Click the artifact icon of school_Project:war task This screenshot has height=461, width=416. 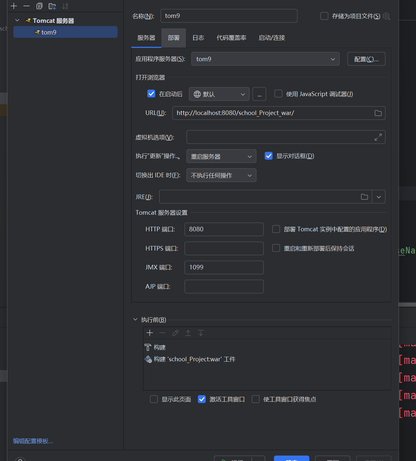click(148, 359)
